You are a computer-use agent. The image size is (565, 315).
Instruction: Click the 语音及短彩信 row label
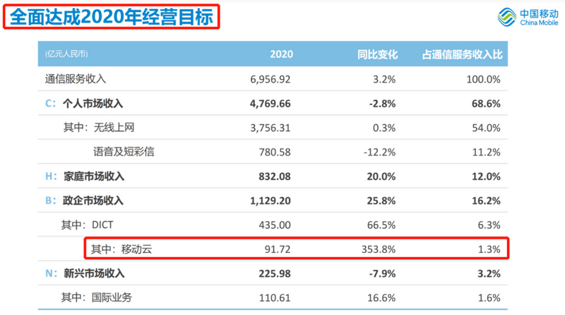coord(123,152)
